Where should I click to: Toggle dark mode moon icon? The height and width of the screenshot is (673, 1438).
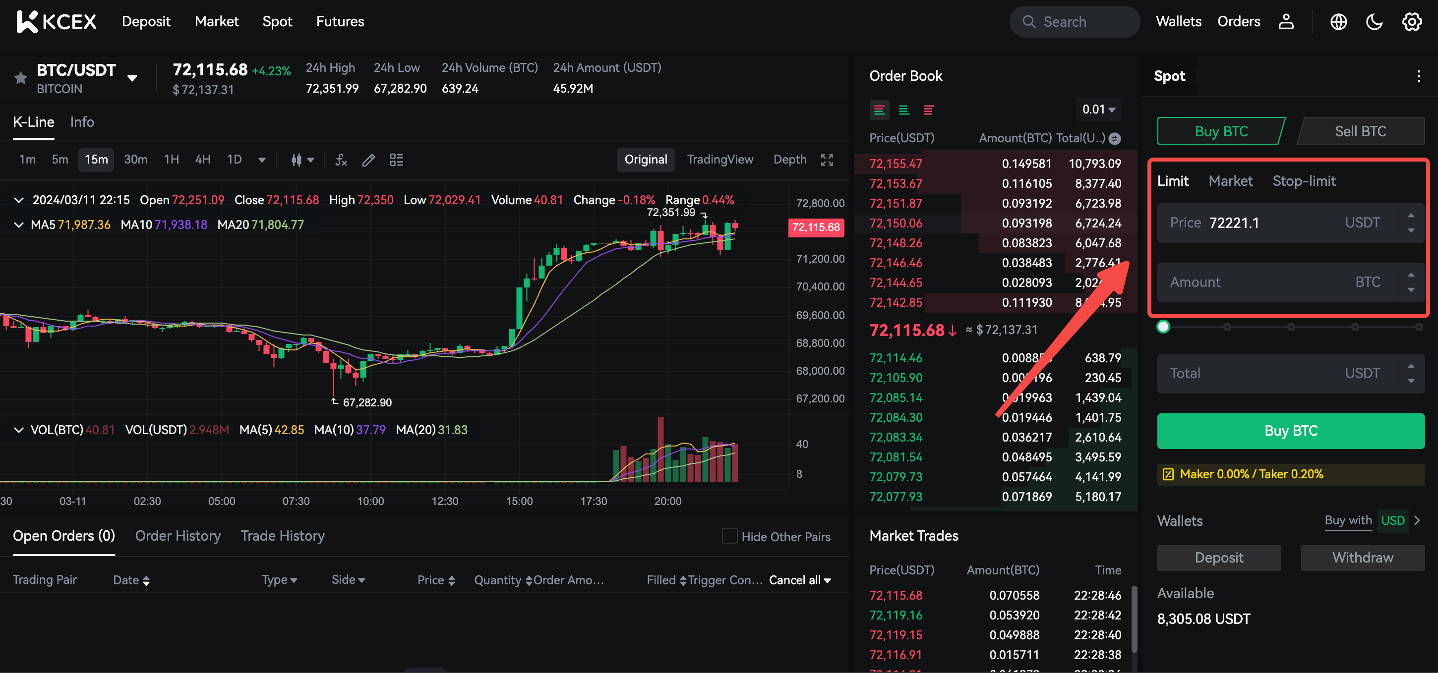point(1374,22)
